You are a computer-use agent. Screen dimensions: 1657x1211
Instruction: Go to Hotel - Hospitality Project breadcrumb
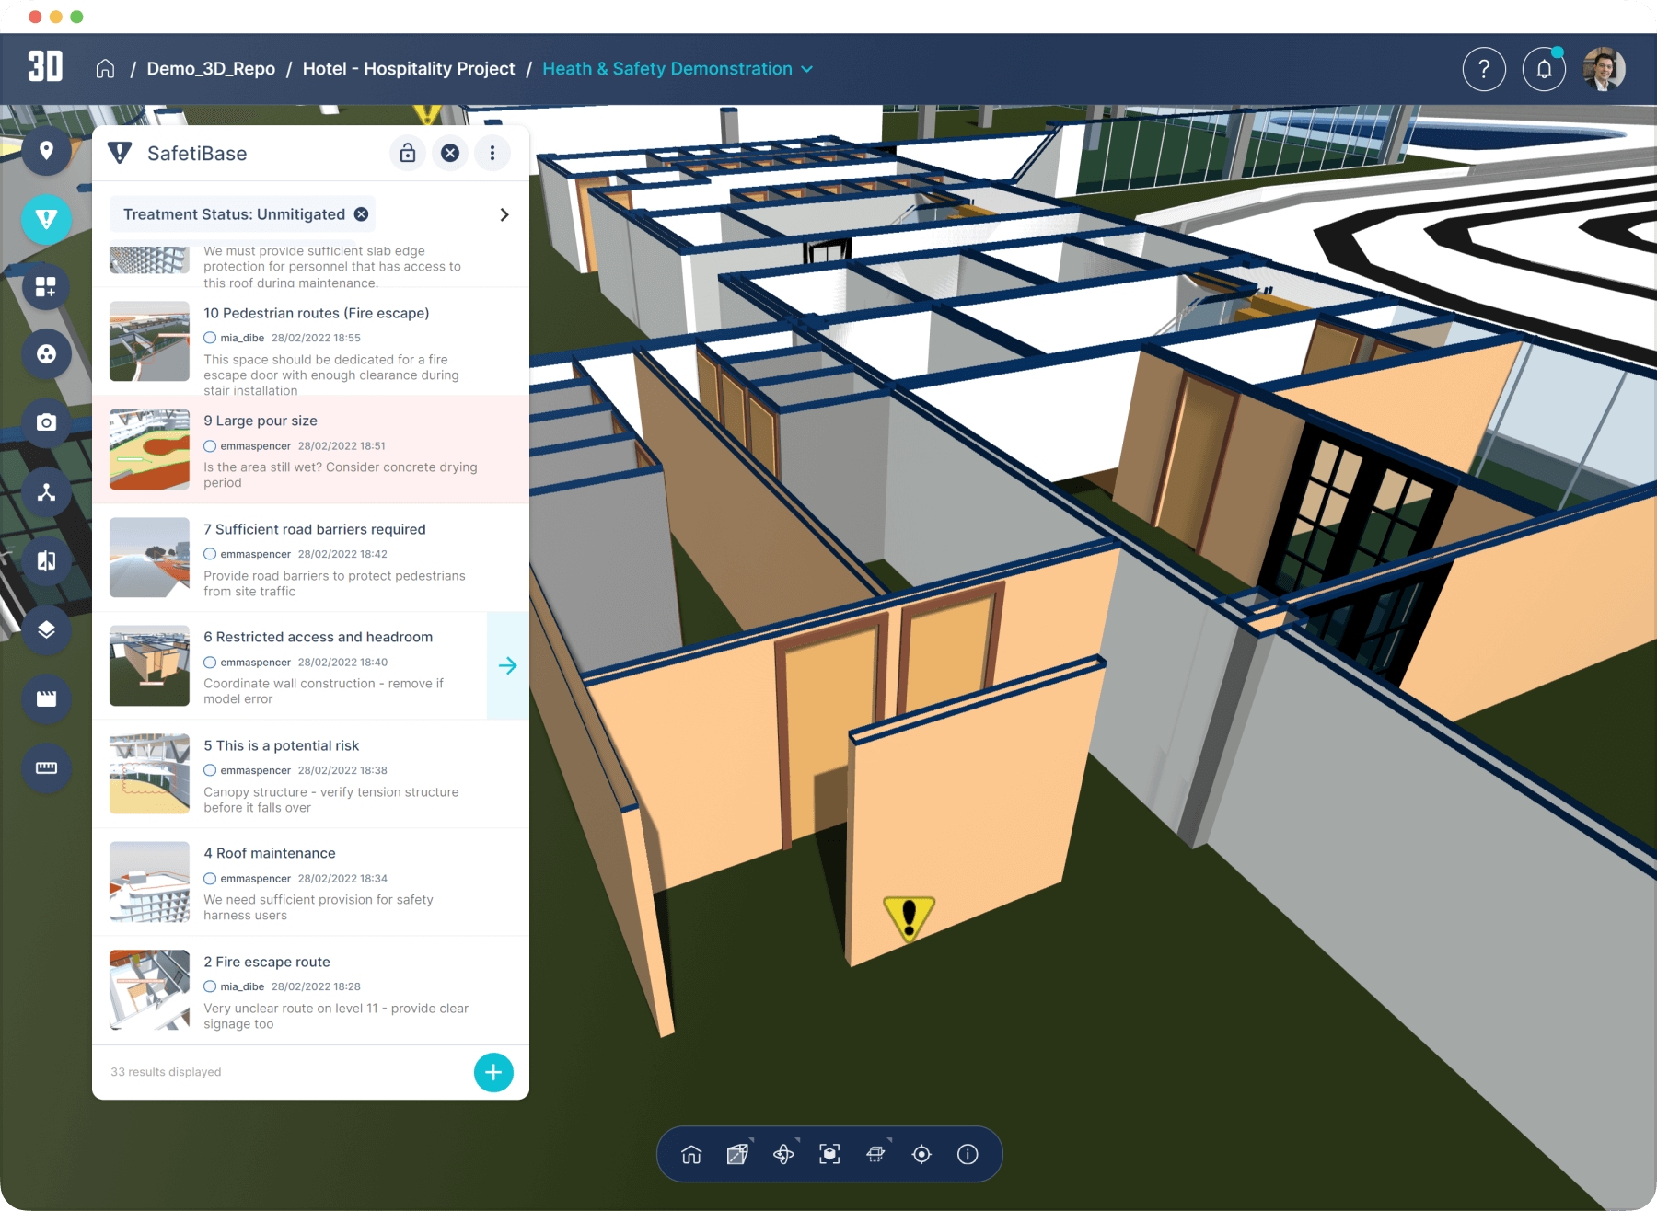coord(408,69)
